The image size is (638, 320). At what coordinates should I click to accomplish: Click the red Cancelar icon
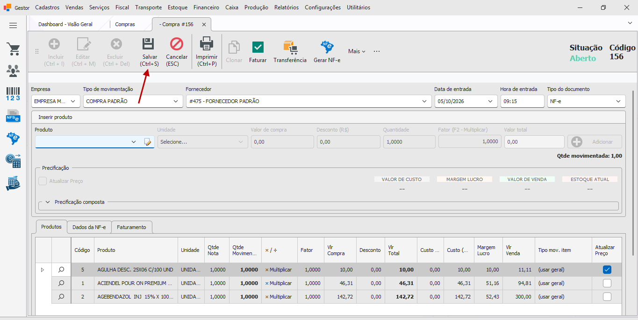pos(177,44)
